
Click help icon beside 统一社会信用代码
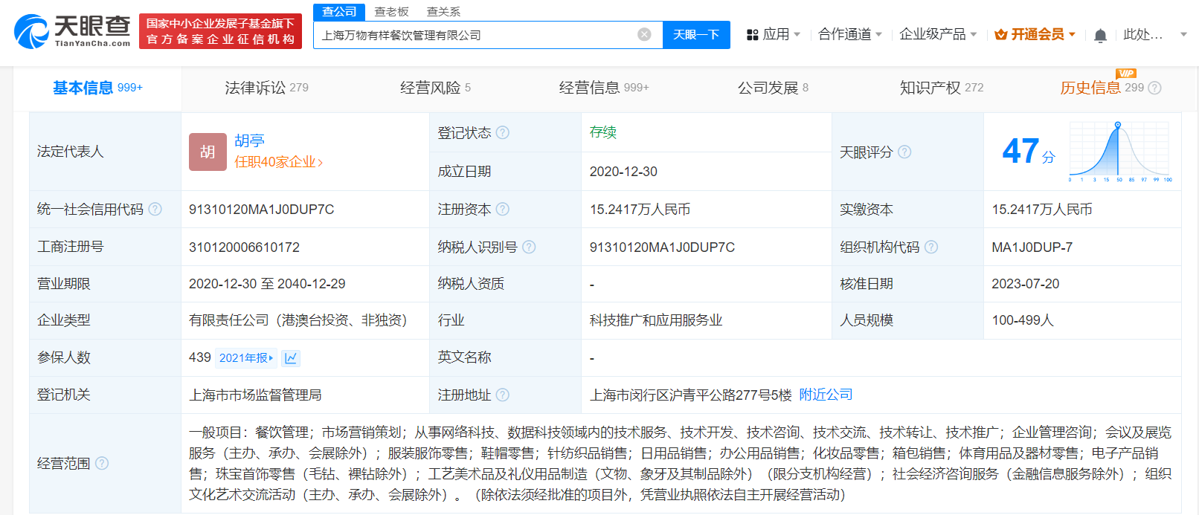point(155,210)
